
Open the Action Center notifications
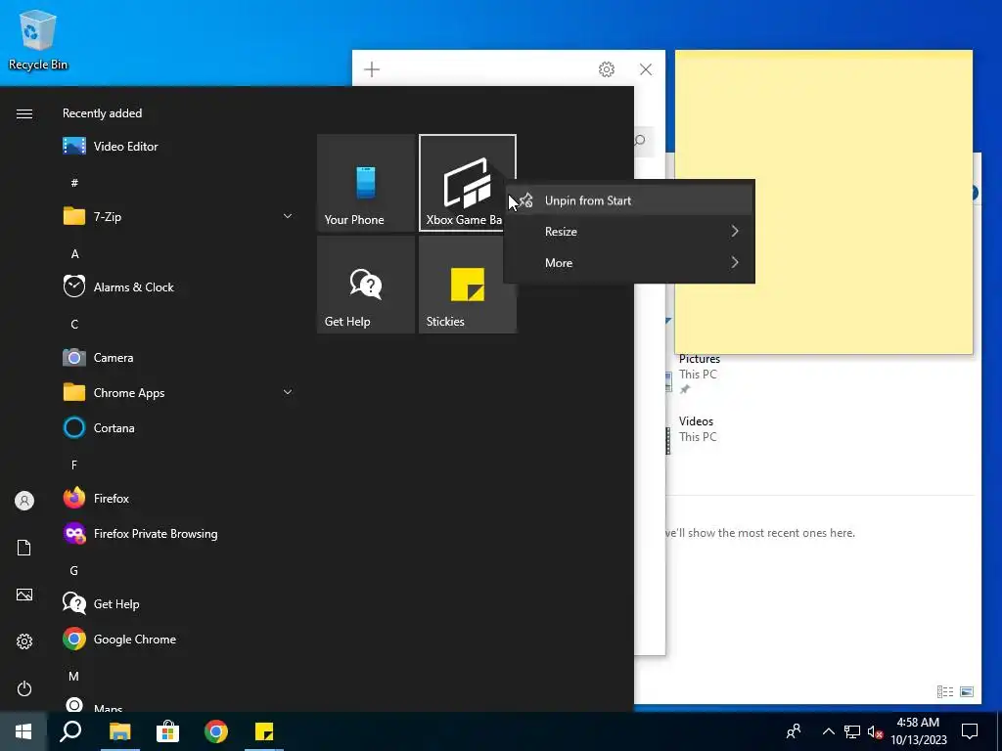point(970,731)
